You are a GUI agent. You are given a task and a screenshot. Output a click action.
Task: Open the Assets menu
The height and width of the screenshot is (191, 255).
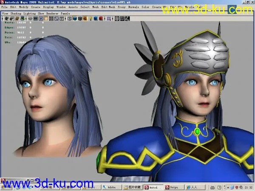pos(73,7)
